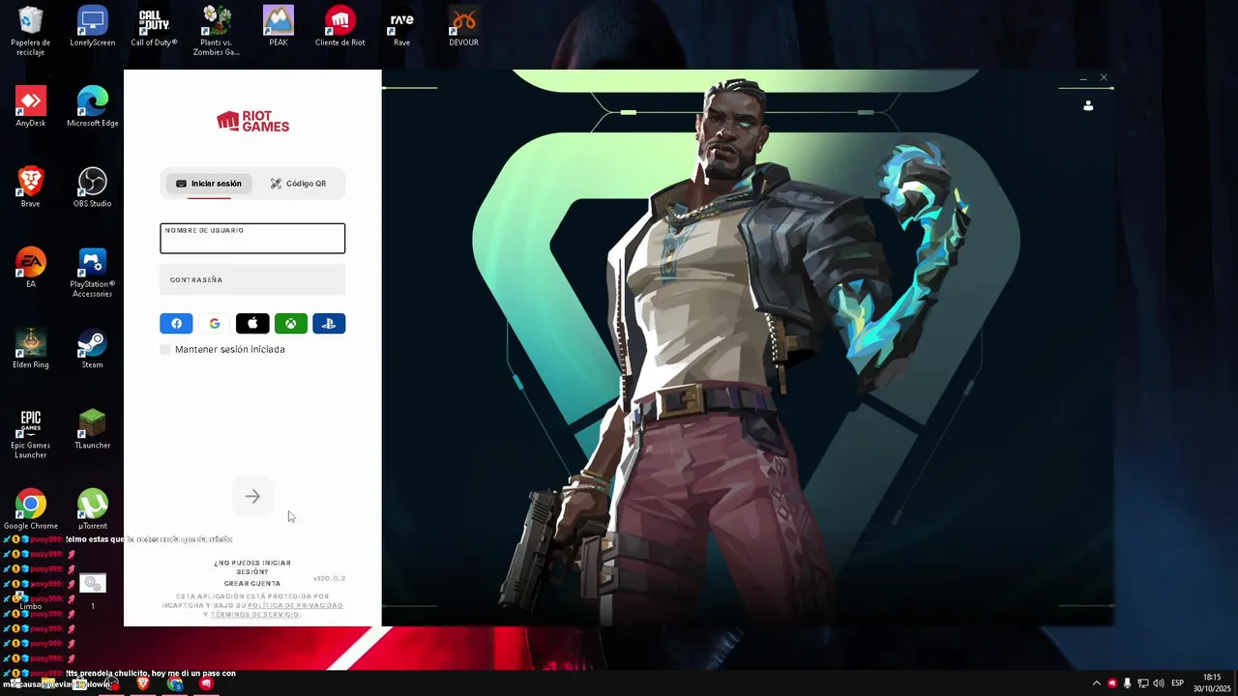Select the OBS Studio desktop icon
Viewport: 1238px width, 696px height.
[93, 188]
